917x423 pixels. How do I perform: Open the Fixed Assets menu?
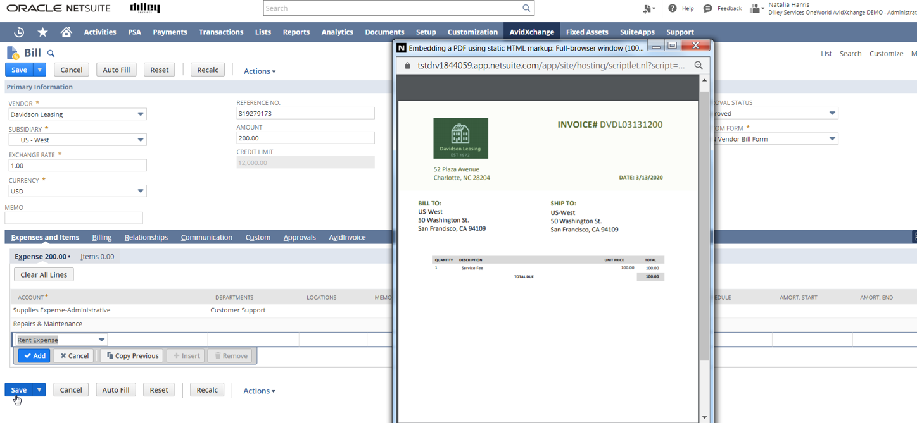click(x=587, y=32)
